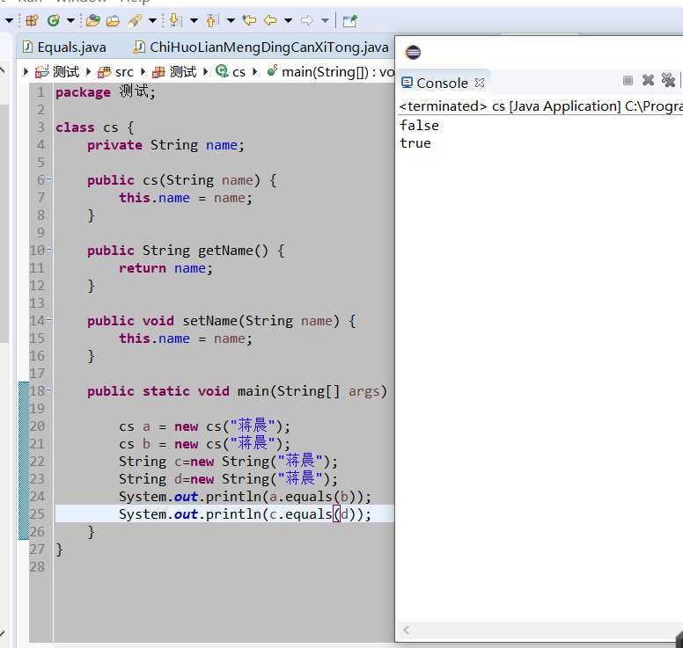Click the 'class cs {' declaration line
The image size is (683, 648).
coord(94,127)
